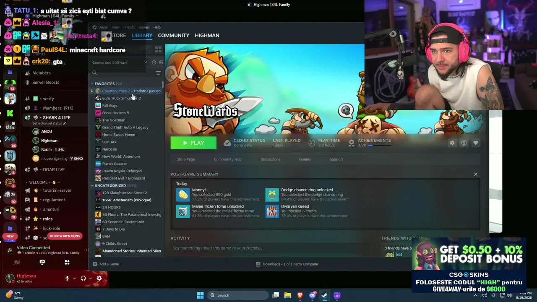This screenshot has width=537, height=302.
Task: Click the green PLAY button
Action: click(x=193, y=143)
